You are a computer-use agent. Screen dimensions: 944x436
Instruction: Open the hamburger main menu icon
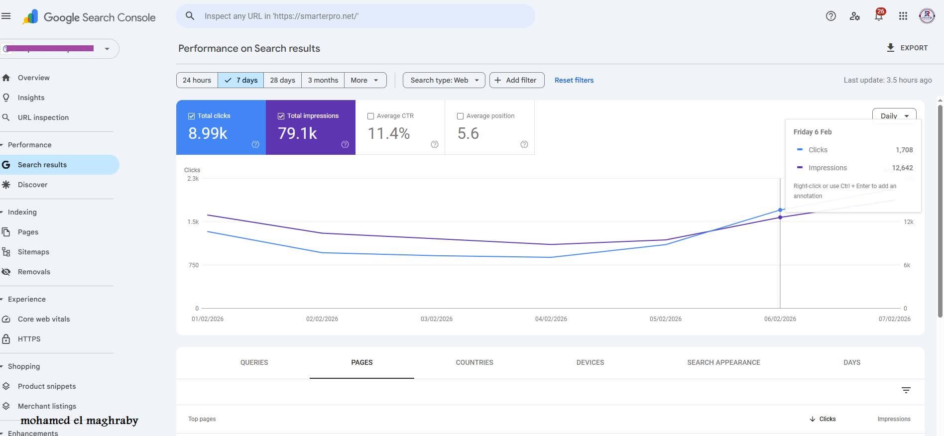coord(6,16)
